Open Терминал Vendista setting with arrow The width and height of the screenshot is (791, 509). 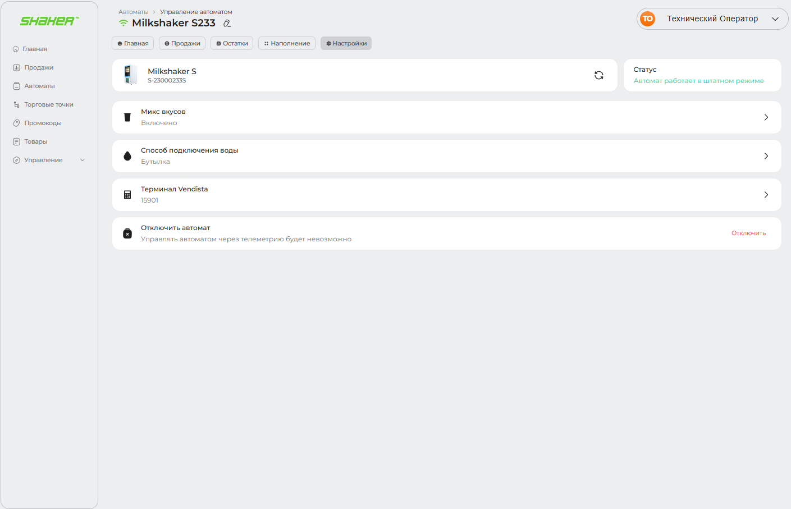(766, 195)
